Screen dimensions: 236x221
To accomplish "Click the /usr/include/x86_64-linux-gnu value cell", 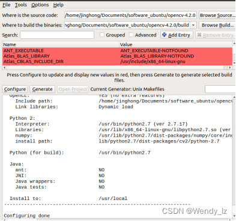I will coord(153,62).
